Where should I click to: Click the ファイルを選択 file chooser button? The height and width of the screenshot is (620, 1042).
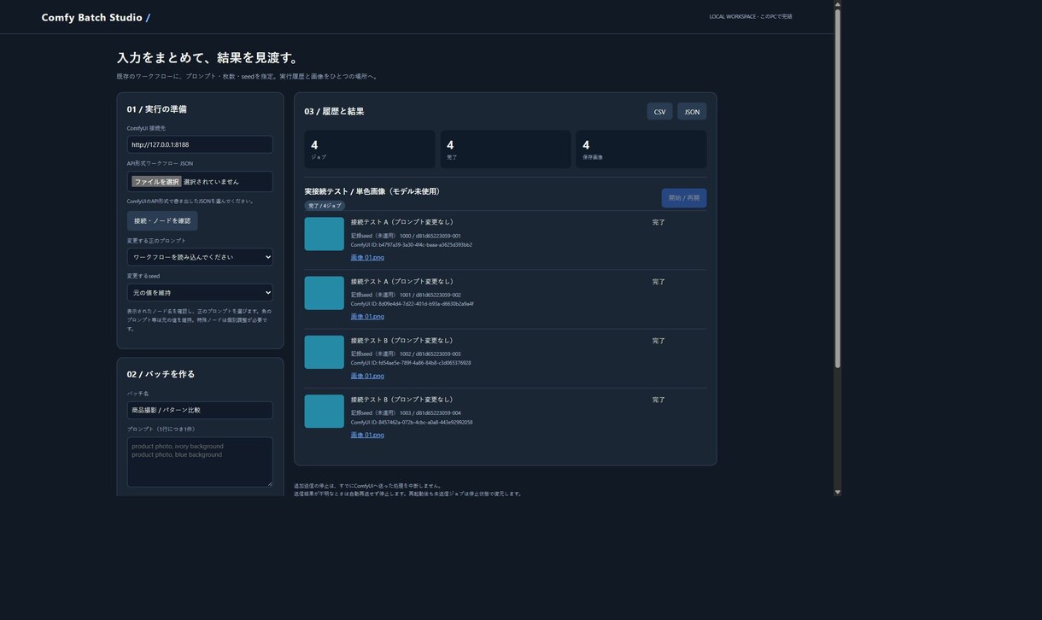point(156,182)
